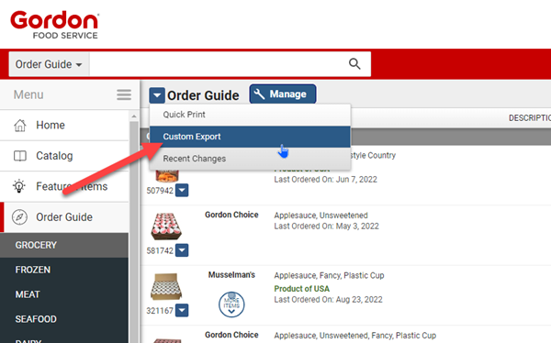Screen dimensions: 551x343
Task: Select Recent Changes from the menu
Action: point(250,159)
